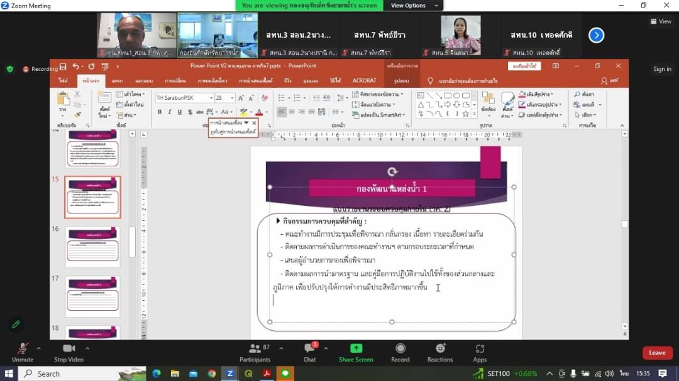Toggle Underline formatting
The image size is (679, 381).
(x=180, y=112)
